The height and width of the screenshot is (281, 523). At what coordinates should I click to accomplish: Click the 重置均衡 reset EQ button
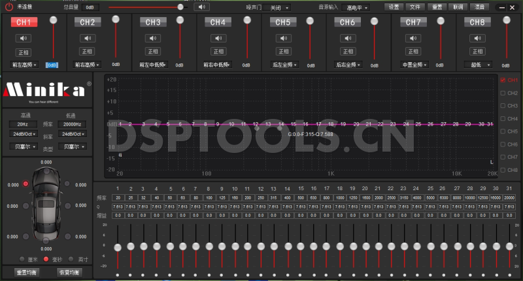[x=26, y=273]
